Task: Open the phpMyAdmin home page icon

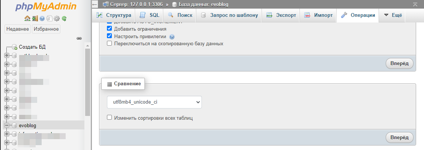Action: 27,18
